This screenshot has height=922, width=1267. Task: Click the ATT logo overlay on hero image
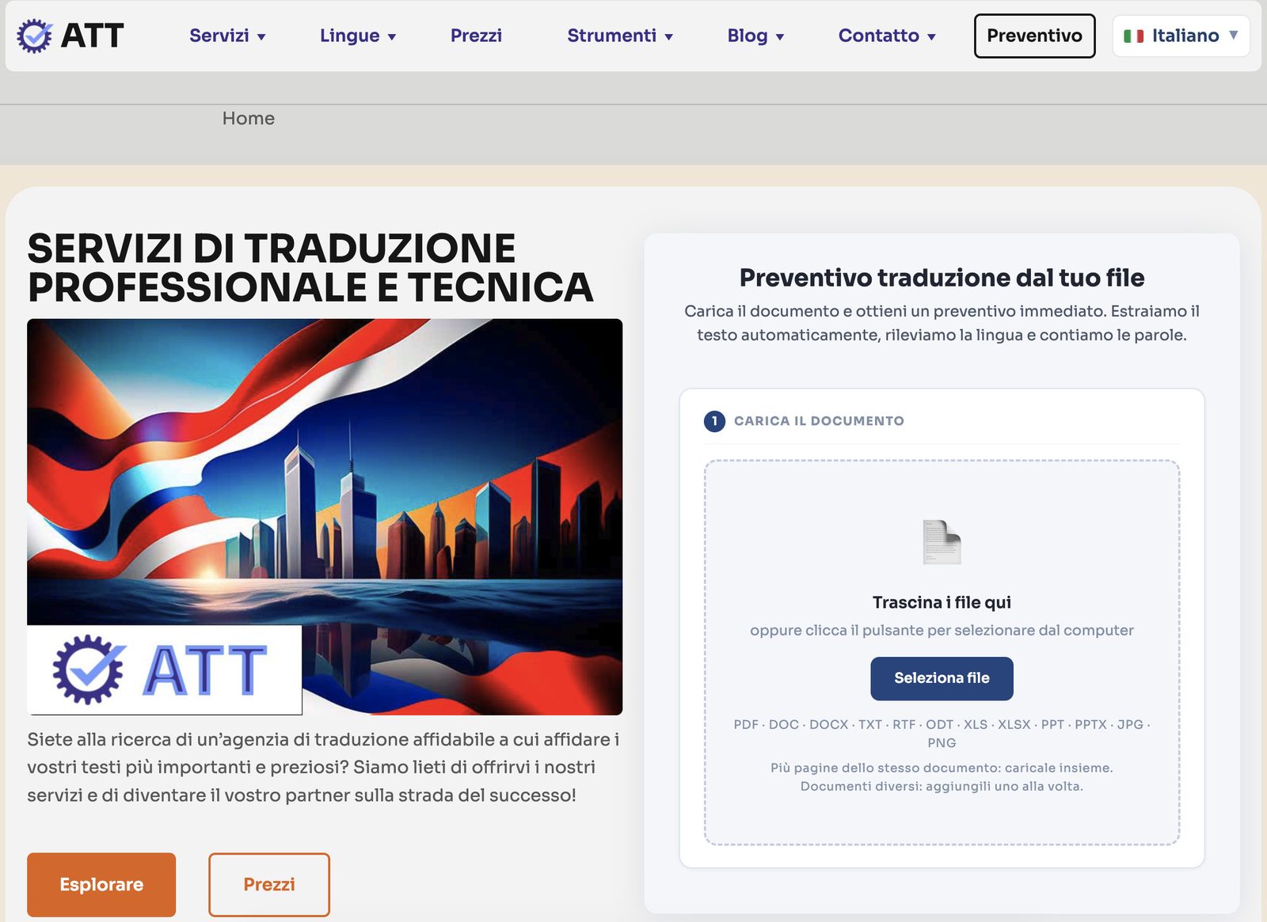click(x=165, y=670)
